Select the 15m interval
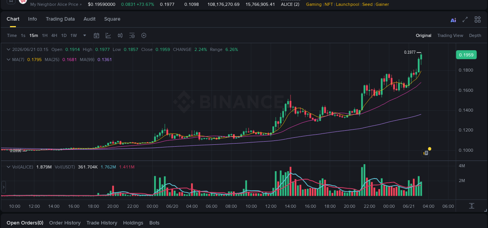This screenshot has width=488, height=228. tap(34, 35)
